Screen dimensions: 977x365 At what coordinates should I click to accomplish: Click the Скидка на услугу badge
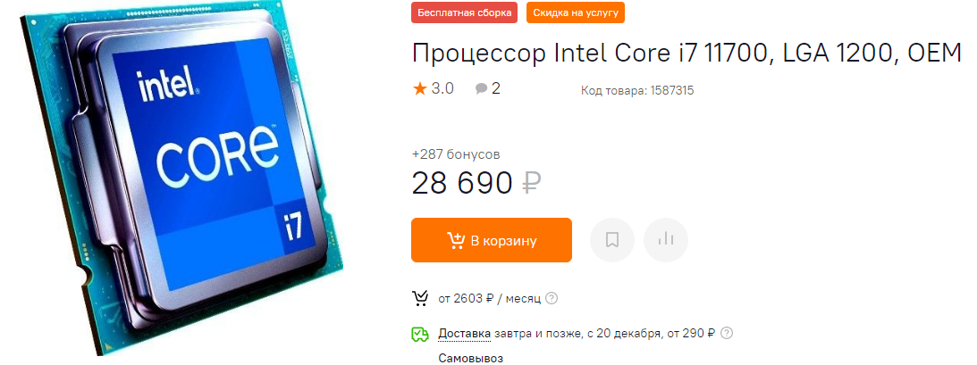tap(575, 12)
